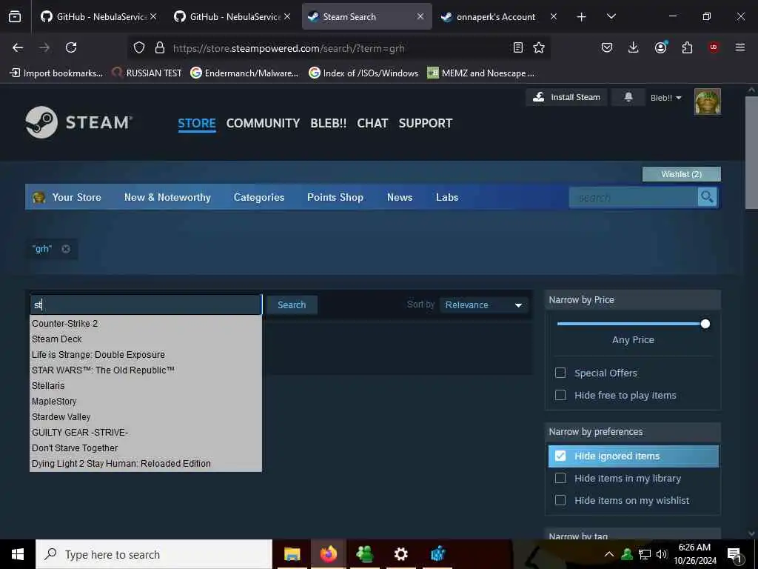758x569 pixels.
Task: Bookmark this page with the star icon
Action: tap(539, 47)
